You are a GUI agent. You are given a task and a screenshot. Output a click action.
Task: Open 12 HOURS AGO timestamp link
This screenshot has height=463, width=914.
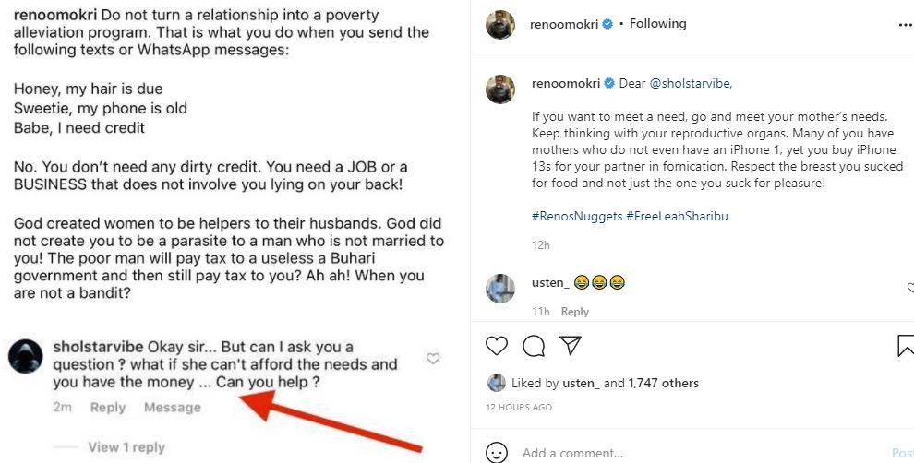pyautogui.click(x=519, y=407)
